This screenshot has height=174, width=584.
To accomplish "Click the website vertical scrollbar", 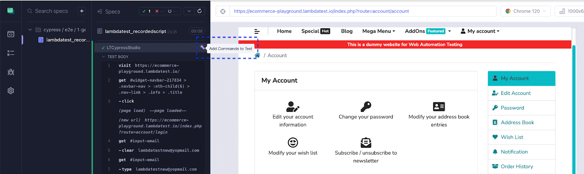I will 574,109.
